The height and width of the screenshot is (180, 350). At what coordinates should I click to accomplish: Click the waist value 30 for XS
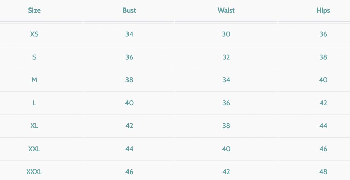(x=226, y=34)
